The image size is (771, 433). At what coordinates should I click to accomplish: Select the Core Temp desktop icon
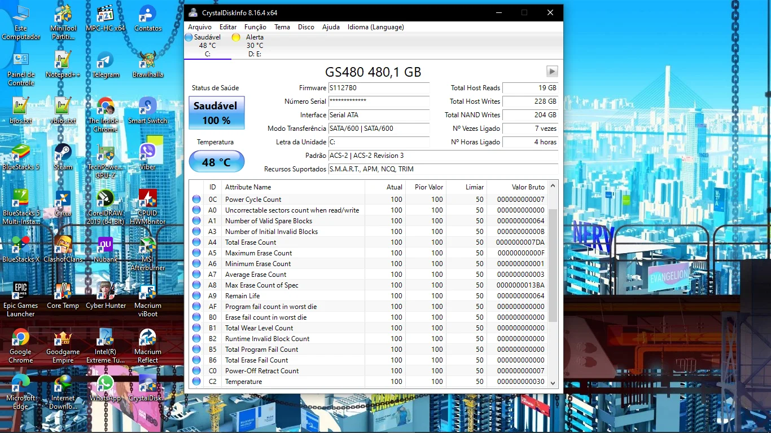click(x=63, y=295)
